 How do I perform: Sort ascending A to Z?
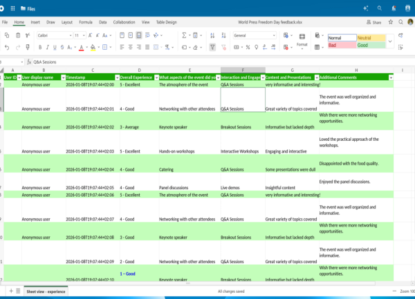[x=212, y=35]
